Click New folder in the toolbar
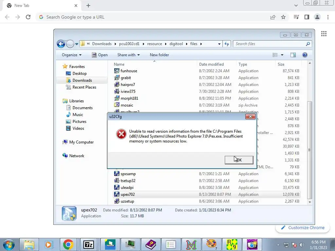 159,55
